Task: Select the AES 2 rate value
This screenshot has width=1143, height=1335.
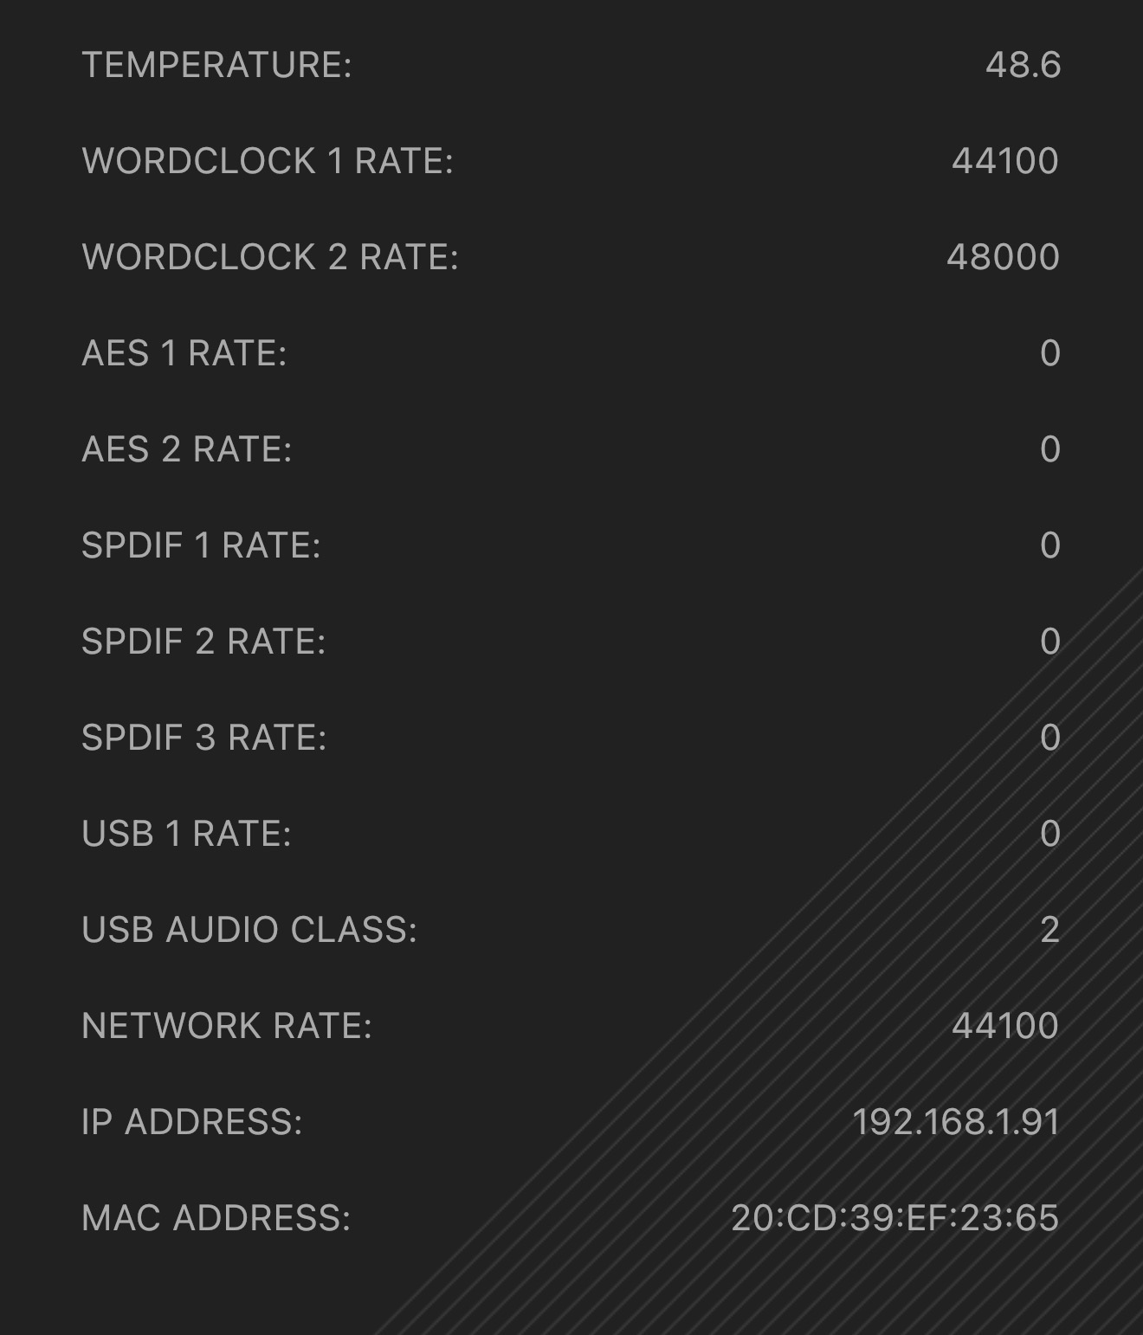Action: [x=1049, y=450]
